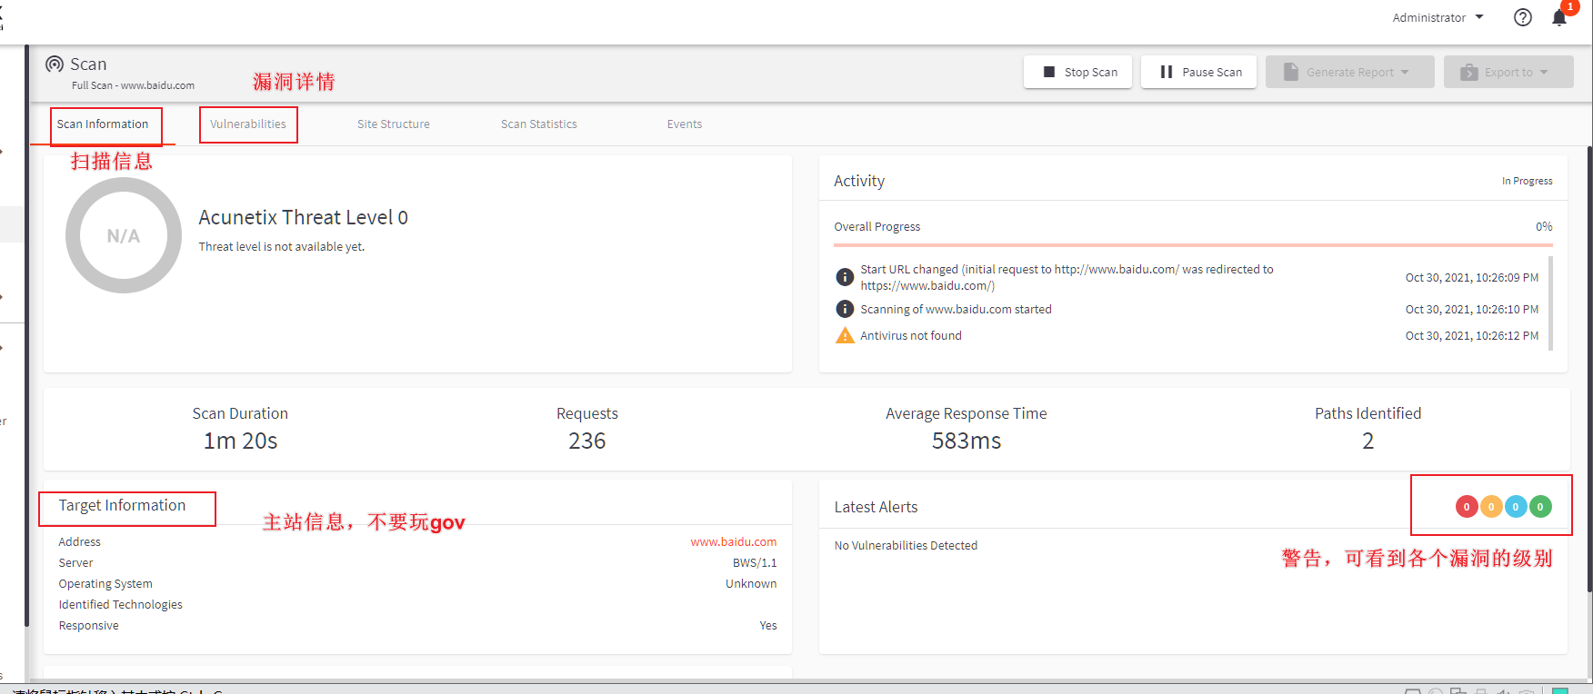
Task: Click the Pause Scan button
Action: [1199, 72]
